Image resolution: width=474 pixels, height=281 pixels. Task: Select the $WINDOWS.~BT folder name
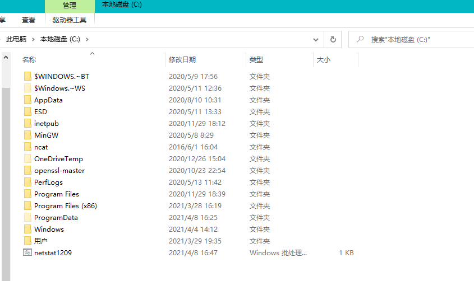[x=62, y=77]
